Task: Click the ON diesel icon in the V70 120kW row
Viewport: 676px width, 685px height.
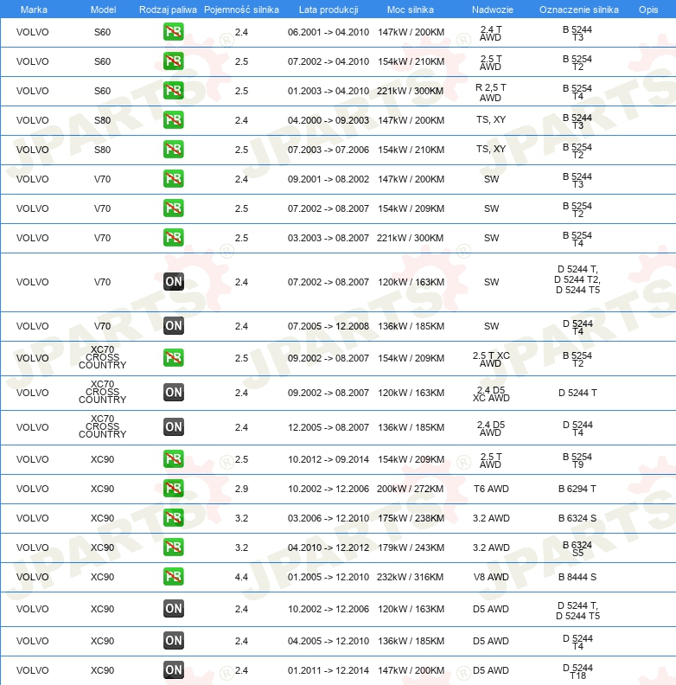Action: [174, 282]
